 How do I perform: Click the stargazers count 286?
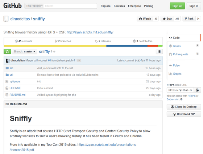177,19
